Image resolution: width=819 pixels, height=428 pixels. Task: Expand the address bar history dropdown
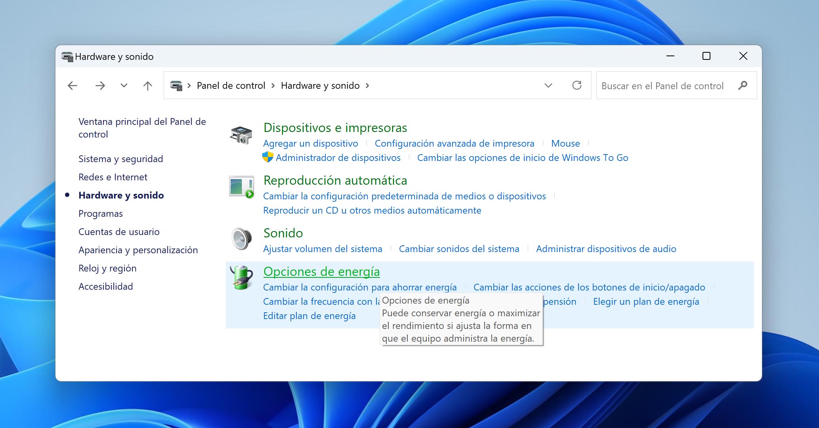tap(548, 86)
